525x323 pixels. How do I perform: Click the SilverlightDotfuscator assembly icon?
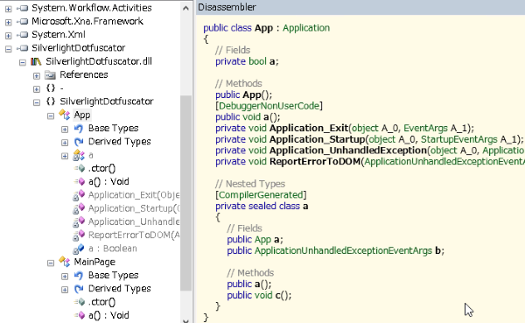click(x=23, y=48)
